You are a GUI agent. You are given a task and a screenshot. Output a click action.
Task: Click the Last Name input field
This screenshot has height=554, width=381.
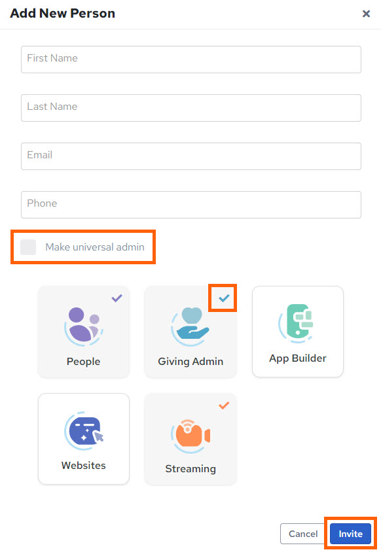coord(190,108)
